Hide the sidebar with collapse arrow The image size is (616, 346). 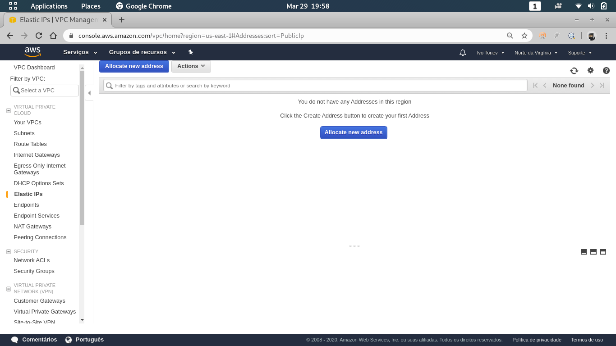coord(89,93)
